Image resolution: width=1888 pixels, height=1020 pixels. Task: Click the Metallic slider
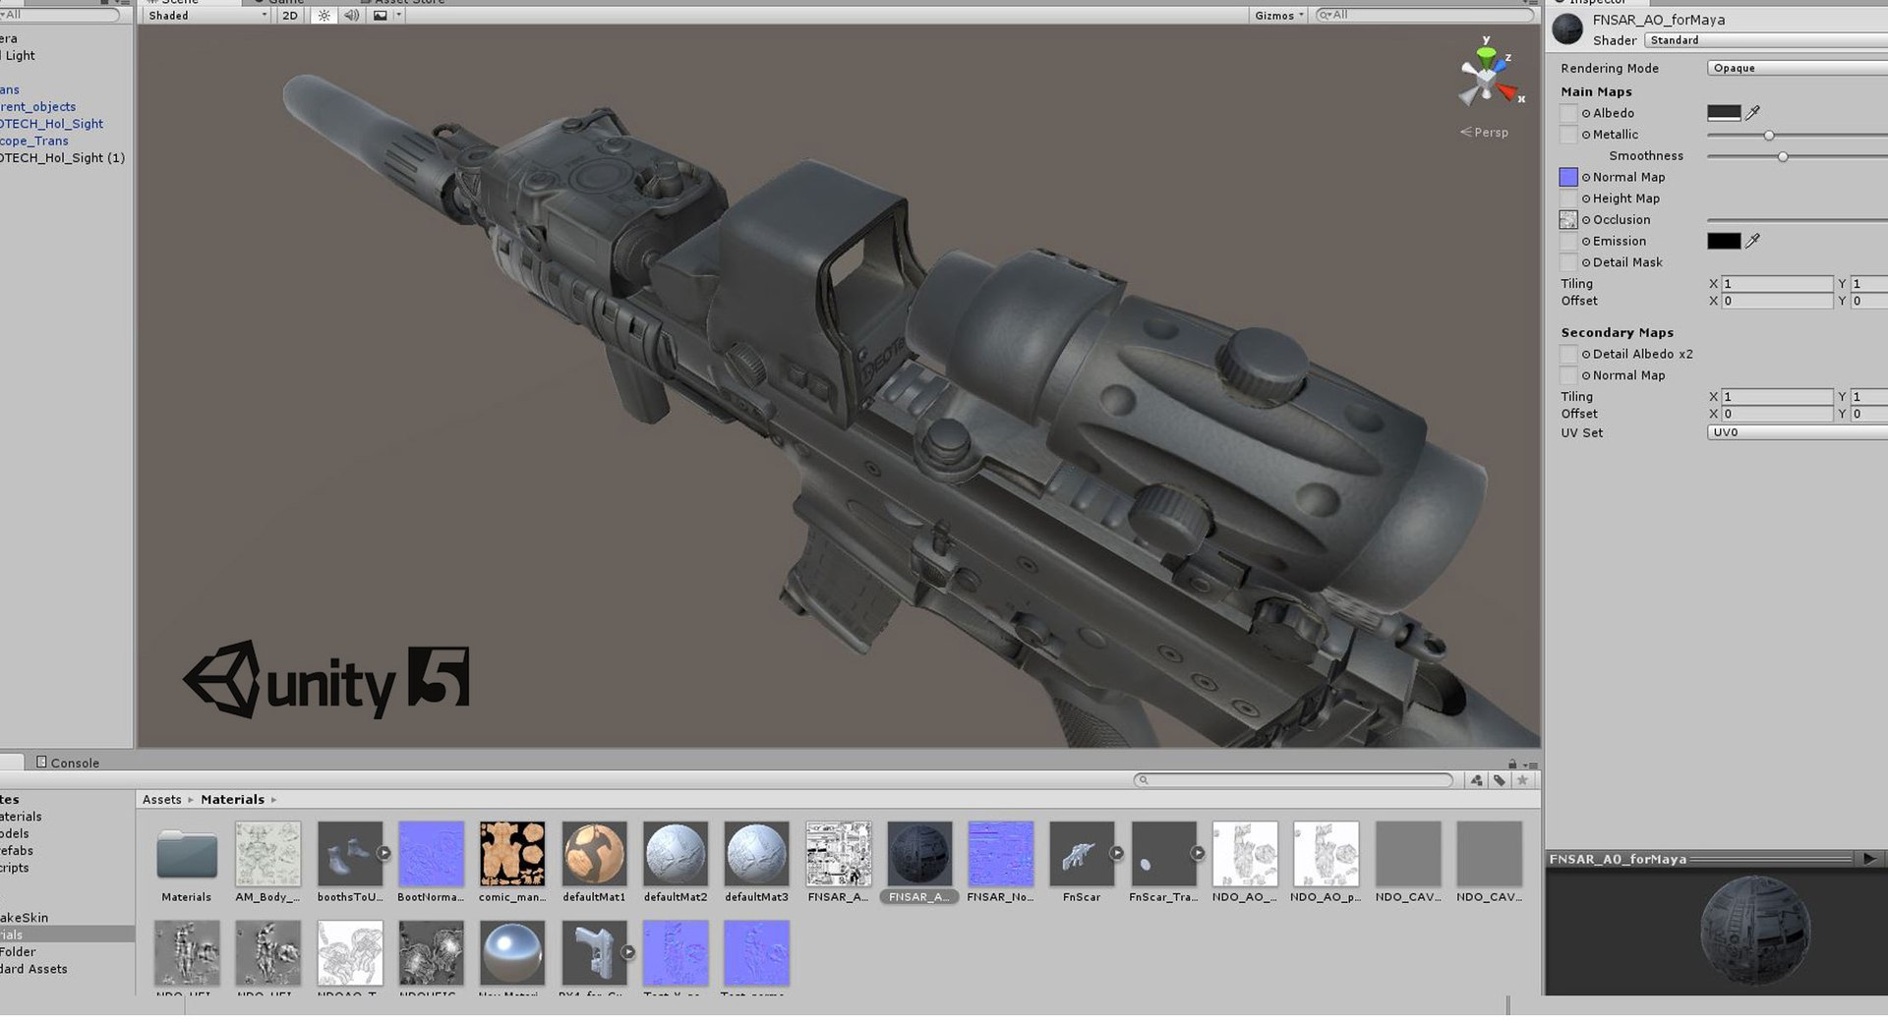click(x=1798, y=136)
